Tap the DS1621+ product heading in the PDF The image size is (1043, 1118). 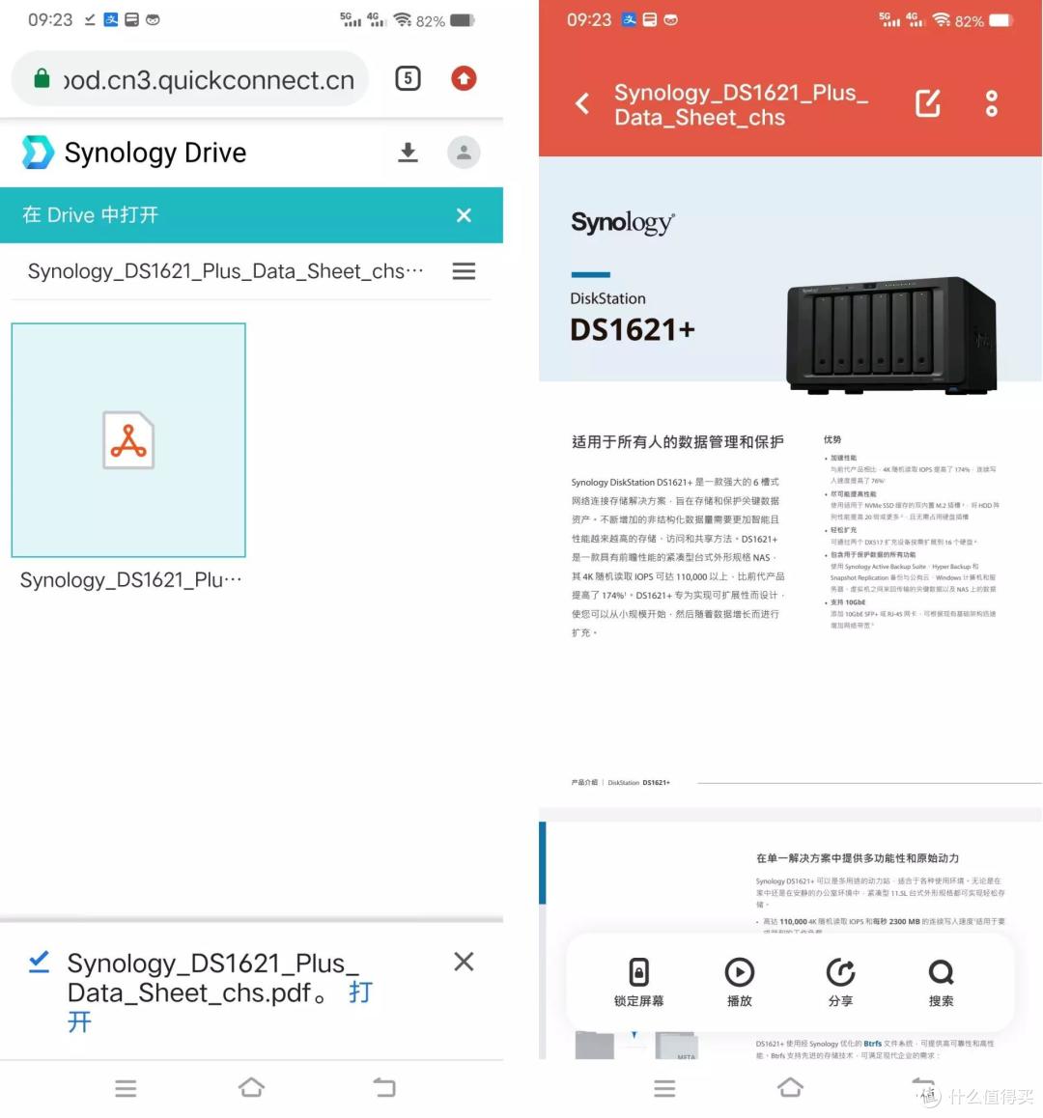click(x=633, y=330)
